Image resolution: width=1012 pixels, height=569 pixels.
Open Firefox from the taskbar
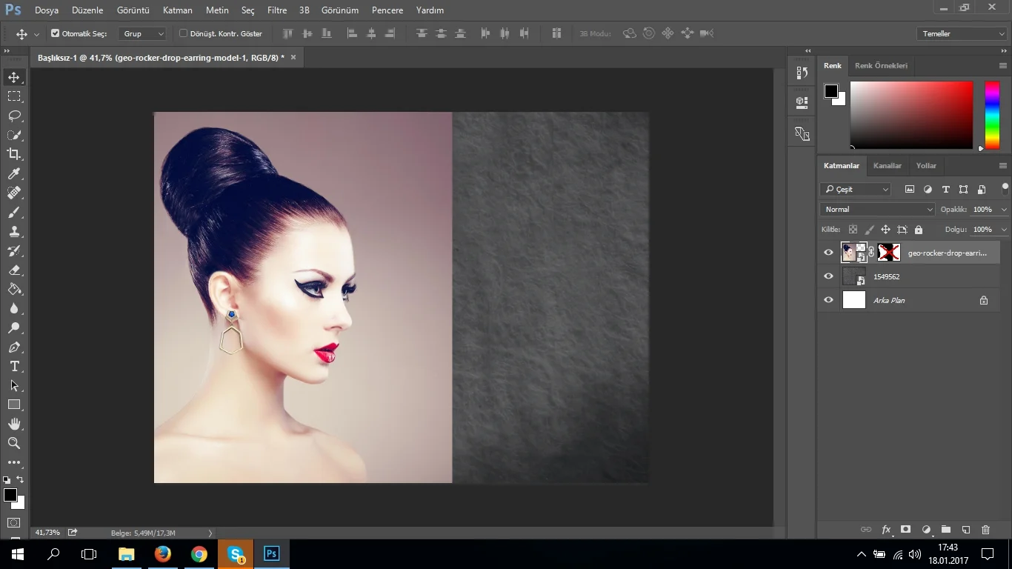[162, 553]
